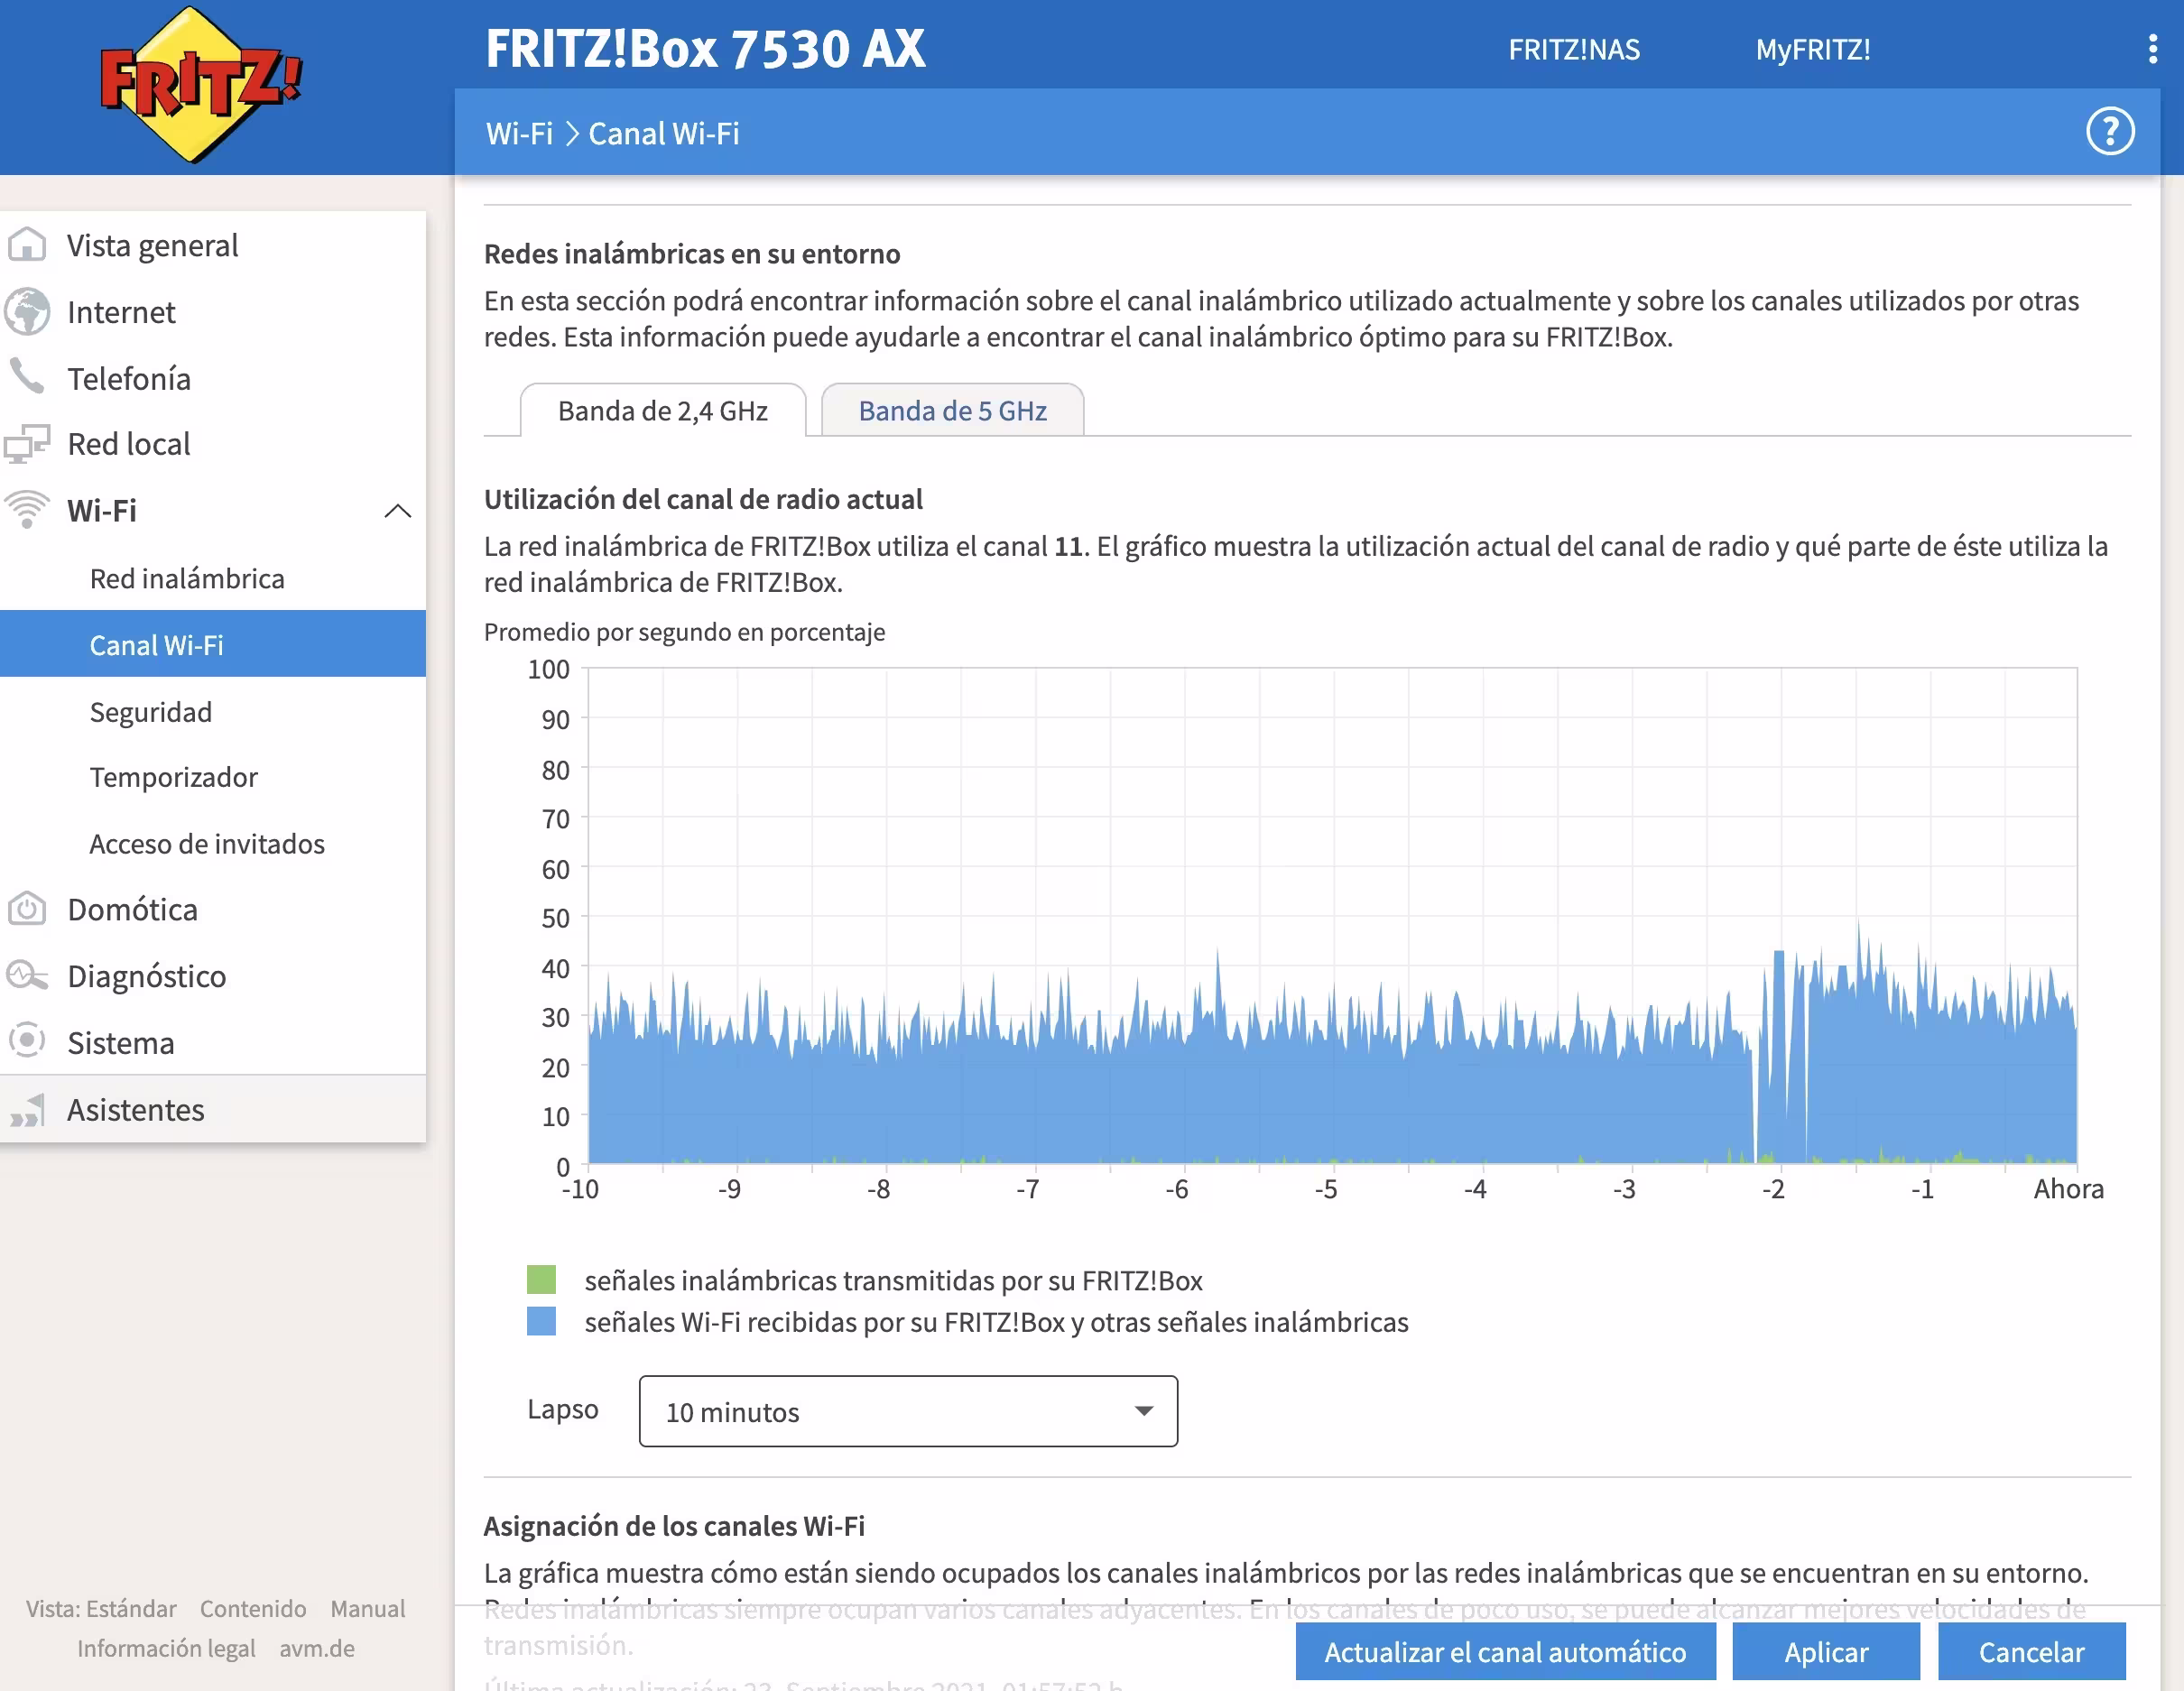Viewport: 2184px width, 1691px height.
Task: Open Domótica menu entry
Action: [213, 909]
